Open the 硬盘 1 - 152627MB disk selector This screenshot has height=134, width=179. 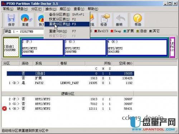(x=24, y=31)
